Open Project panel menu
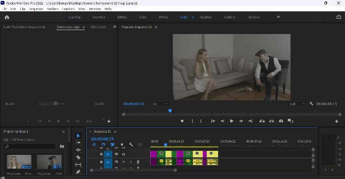This screenshot has width=345, height=179. pos(64,132)
